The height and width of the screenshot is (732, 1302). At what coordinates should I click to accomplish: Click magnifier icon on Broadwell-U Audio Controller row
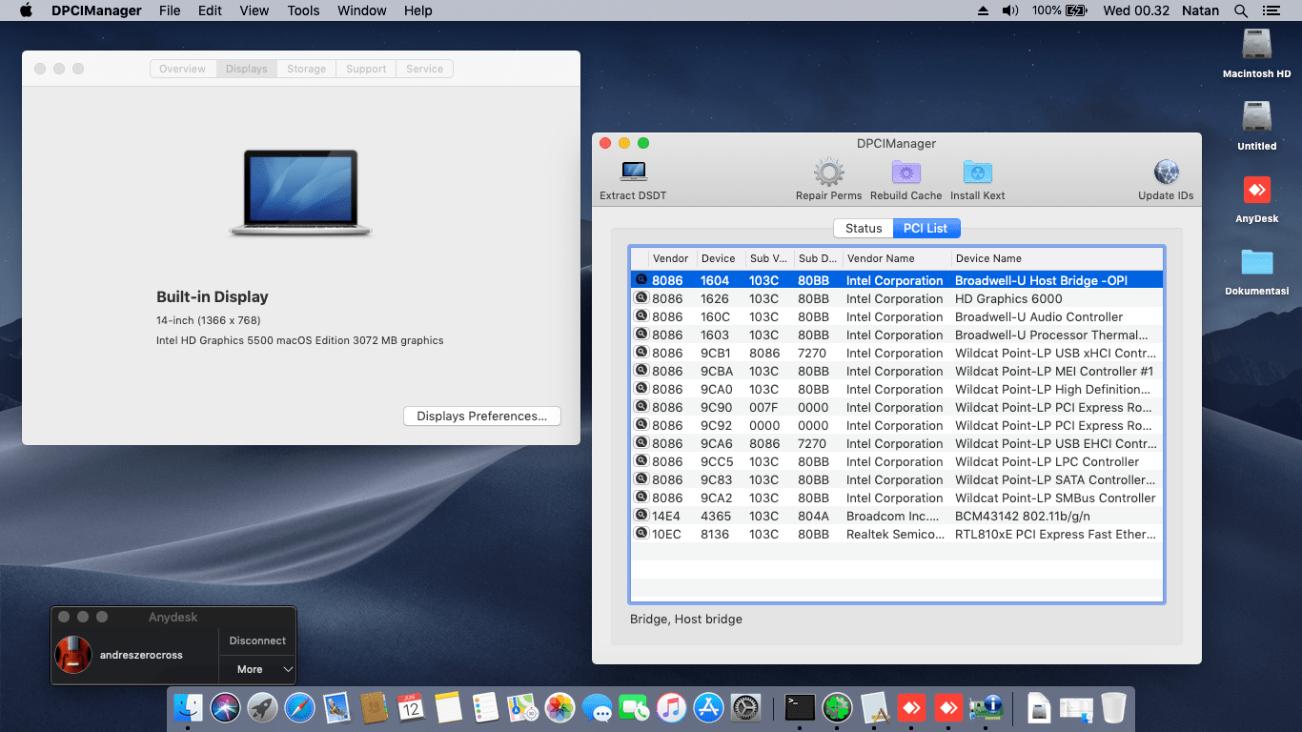[x=641, y=316]
